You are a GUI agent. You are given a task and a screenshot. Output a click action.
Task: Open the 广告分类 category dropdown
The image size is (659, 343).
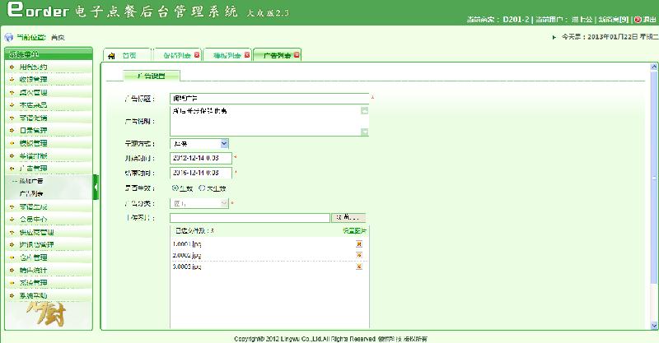tap(199, 202)
